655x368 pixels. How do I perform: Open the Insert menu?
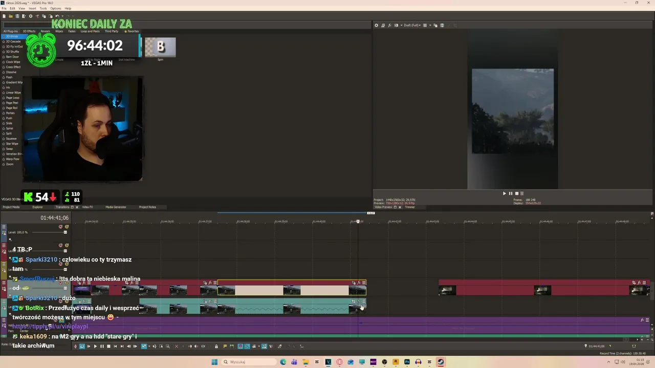click(x=32, y=8)
